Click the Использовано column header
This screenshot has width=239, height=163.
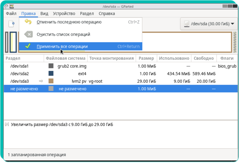pyautogui.click(x=174, y=58)
